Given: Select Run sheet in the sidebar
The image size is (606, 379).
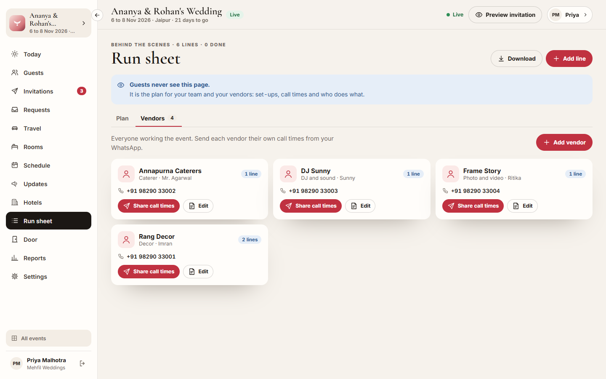Looking at the screenshot, I should [x=48, y=221].
